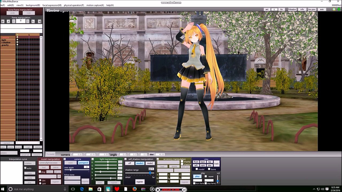Screen dimensions: 342x192
Task: Enable the repeat checkbox in play panel
Action: click(206, 176)
